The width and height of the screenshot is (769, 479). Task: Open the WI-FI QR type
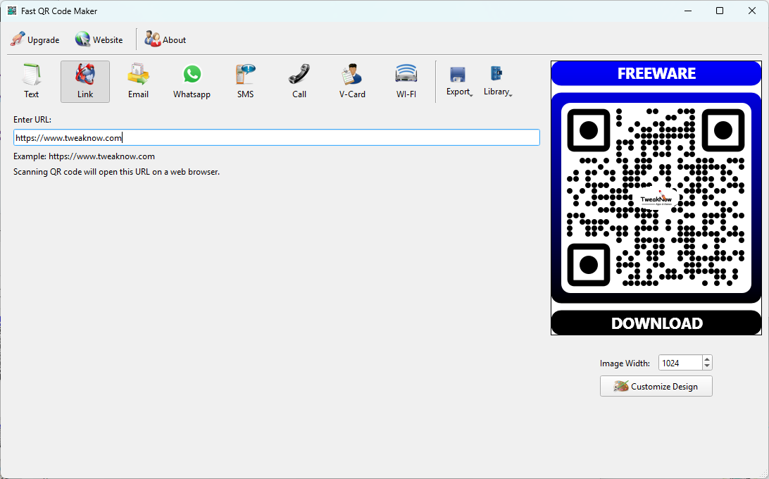[406, 82]
